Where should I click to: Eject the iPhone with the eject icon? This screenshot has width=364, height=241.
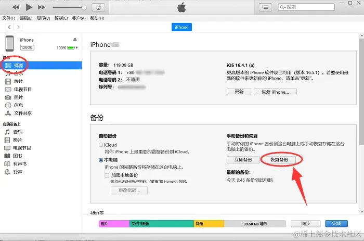coord(75,39)
